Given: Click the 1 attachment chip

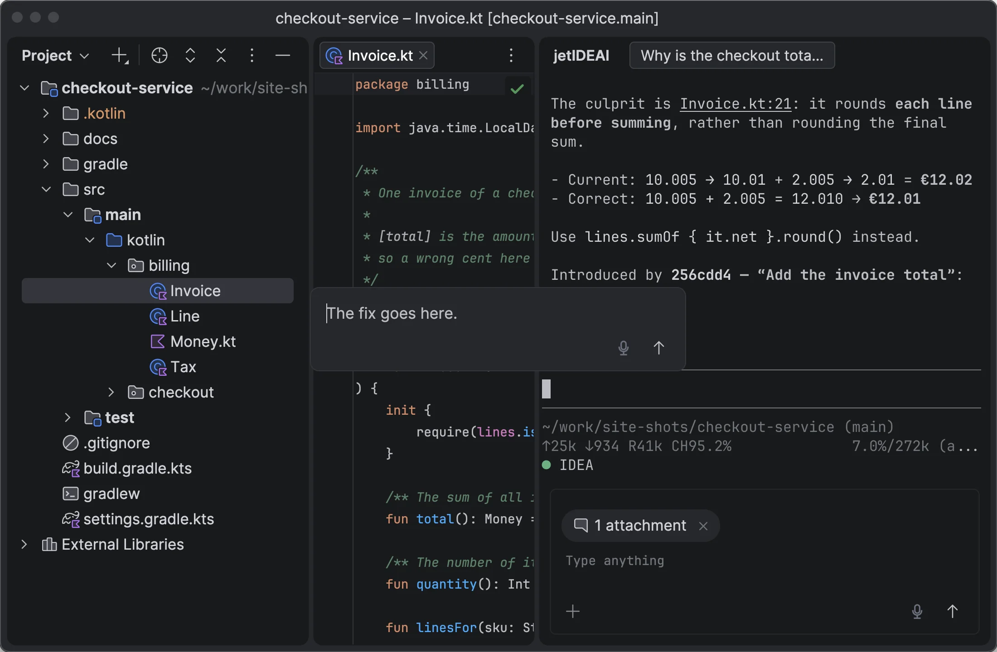Looking at the screenshot, I should (x=640, y=526).
